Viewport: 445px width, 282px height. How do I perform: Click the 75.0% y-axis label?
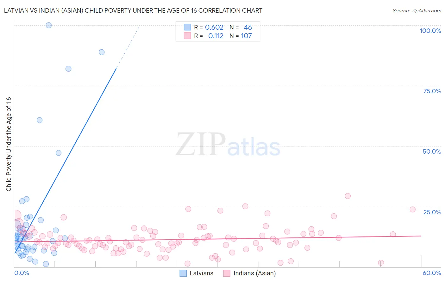click(432, 91)
